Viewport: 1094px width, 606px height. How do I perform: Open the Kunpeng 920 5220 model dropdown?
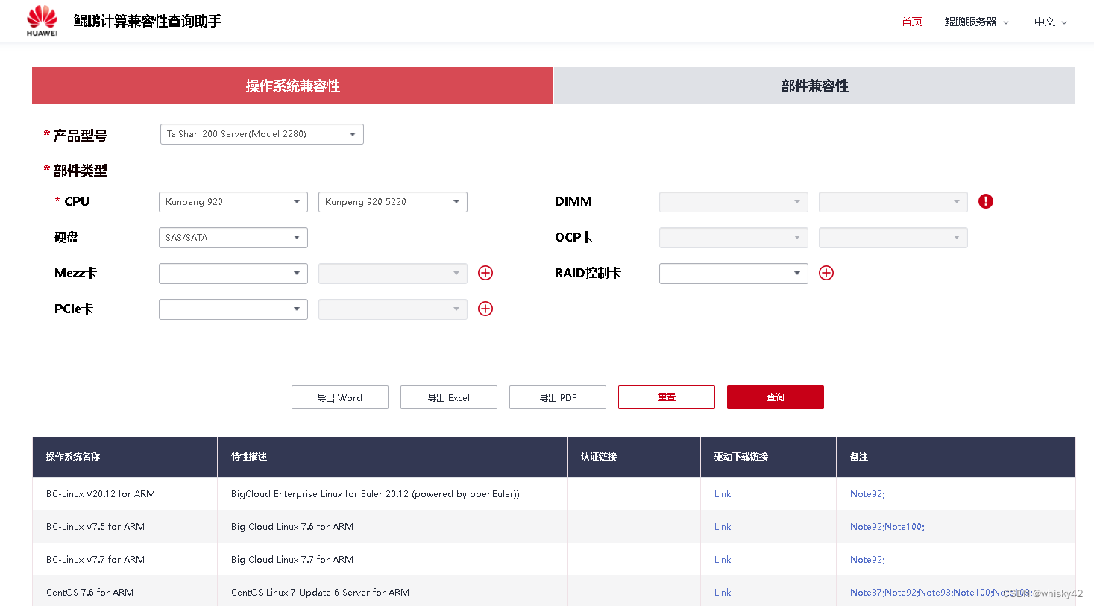click(x=393, y=202)
